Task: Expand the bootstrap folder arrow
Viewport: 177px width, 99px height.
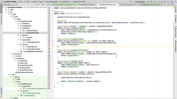Action: (19, 24)
